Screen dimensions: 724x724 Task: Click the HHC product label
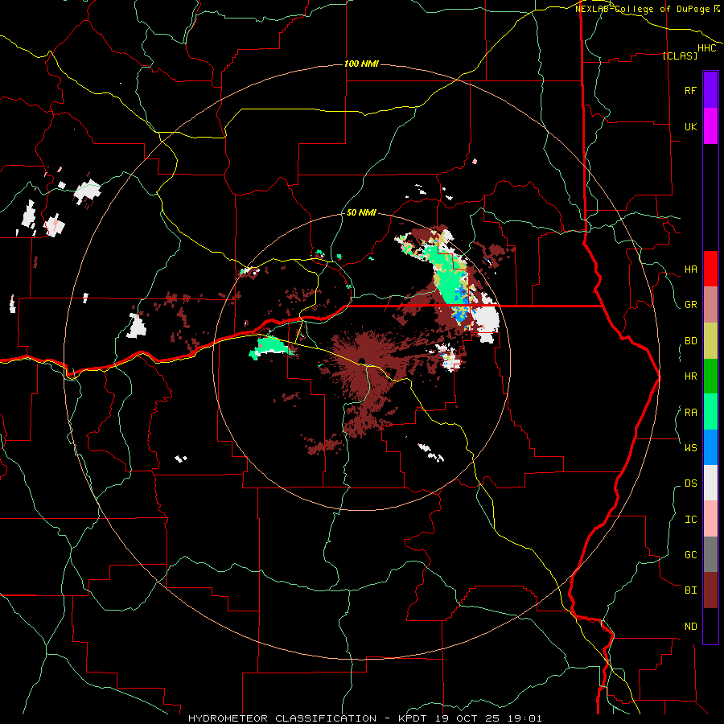pyautogui.click(x=706, y=48)
